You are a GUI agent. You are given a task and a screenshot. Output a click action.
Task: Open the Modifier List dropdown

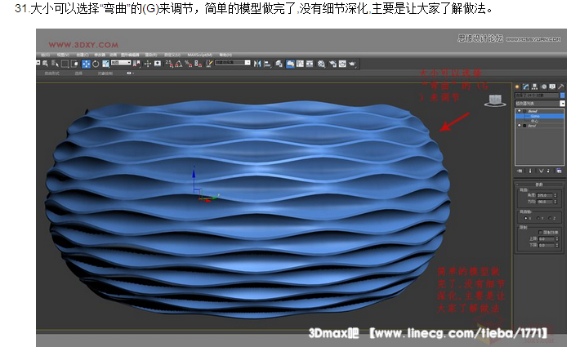[540, 104]
